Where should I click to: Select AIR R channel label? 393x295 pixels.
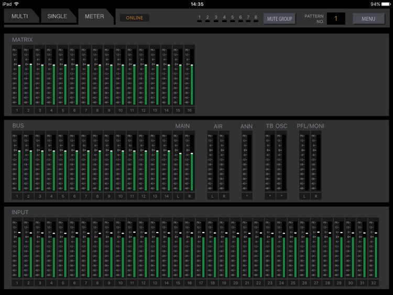click(x=224, y=196)
